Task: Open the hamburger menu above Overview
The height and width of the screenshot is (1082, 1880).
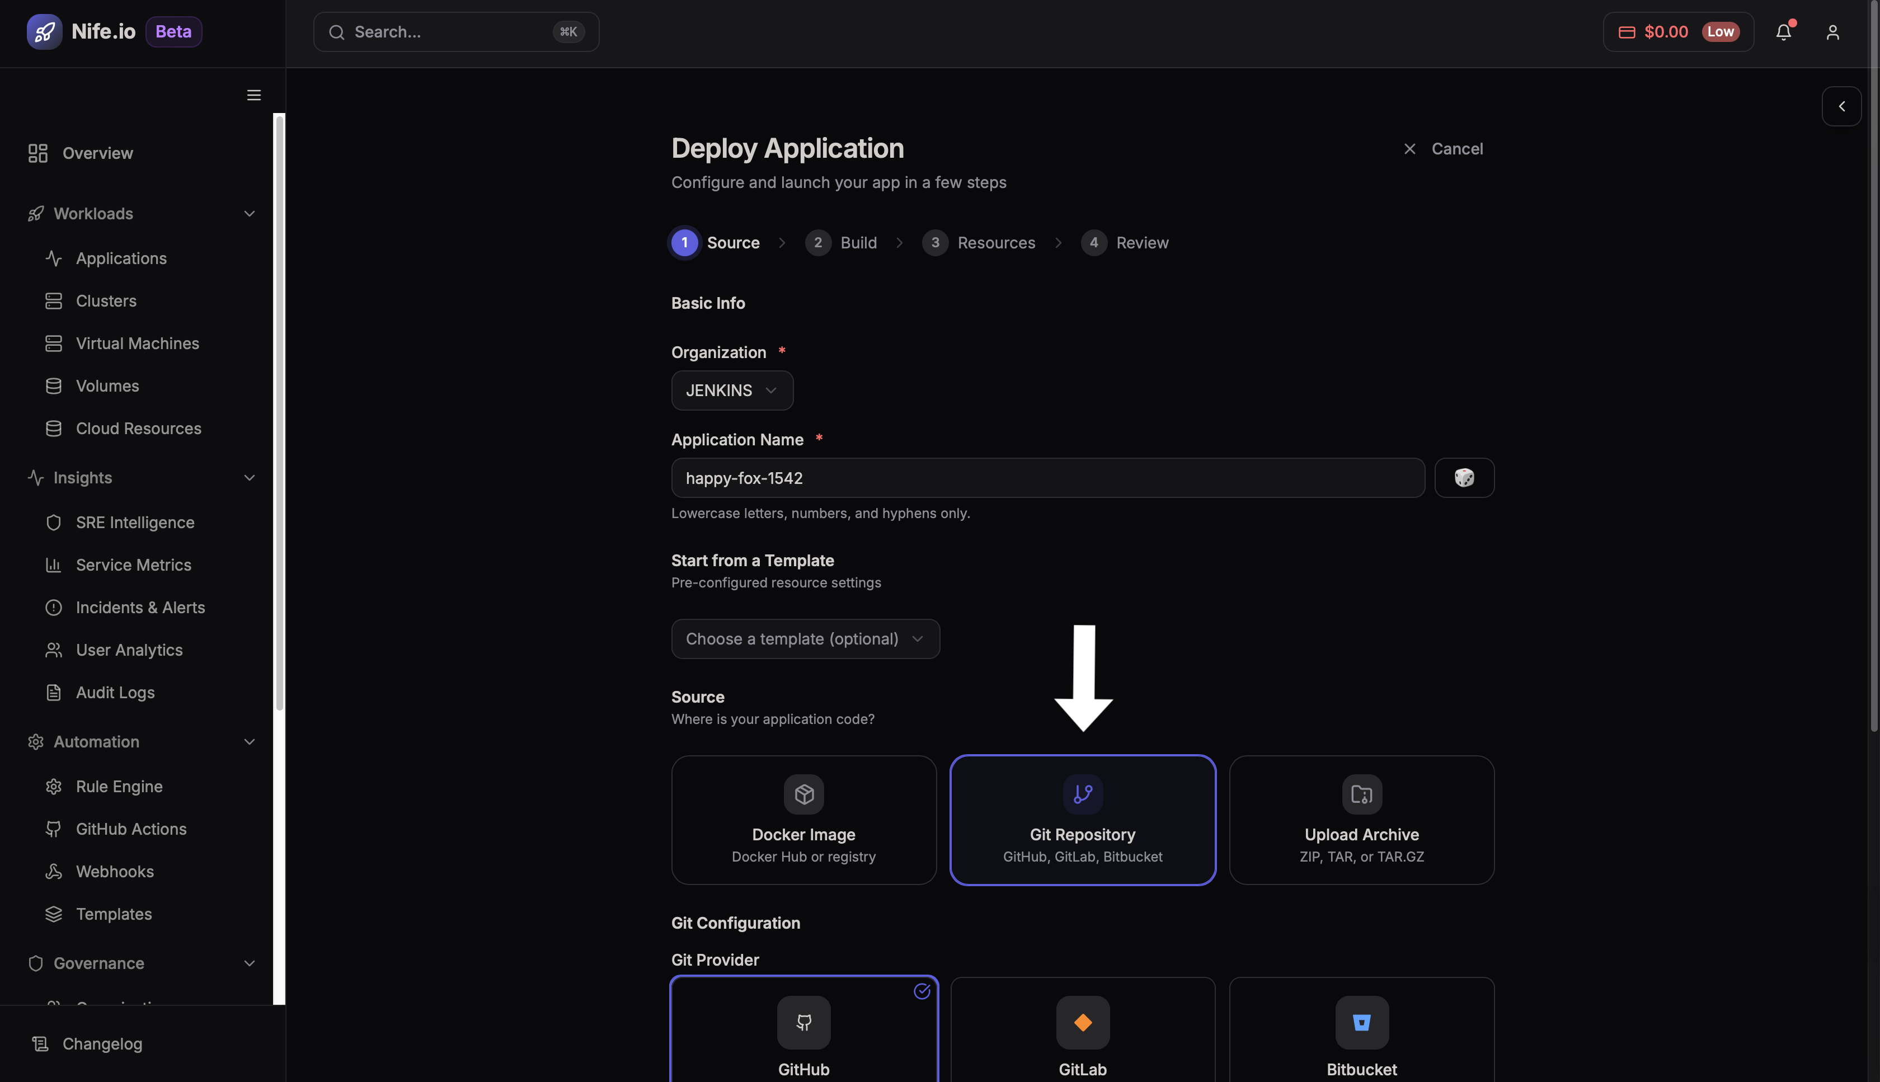Action: [x=253, y=95]
